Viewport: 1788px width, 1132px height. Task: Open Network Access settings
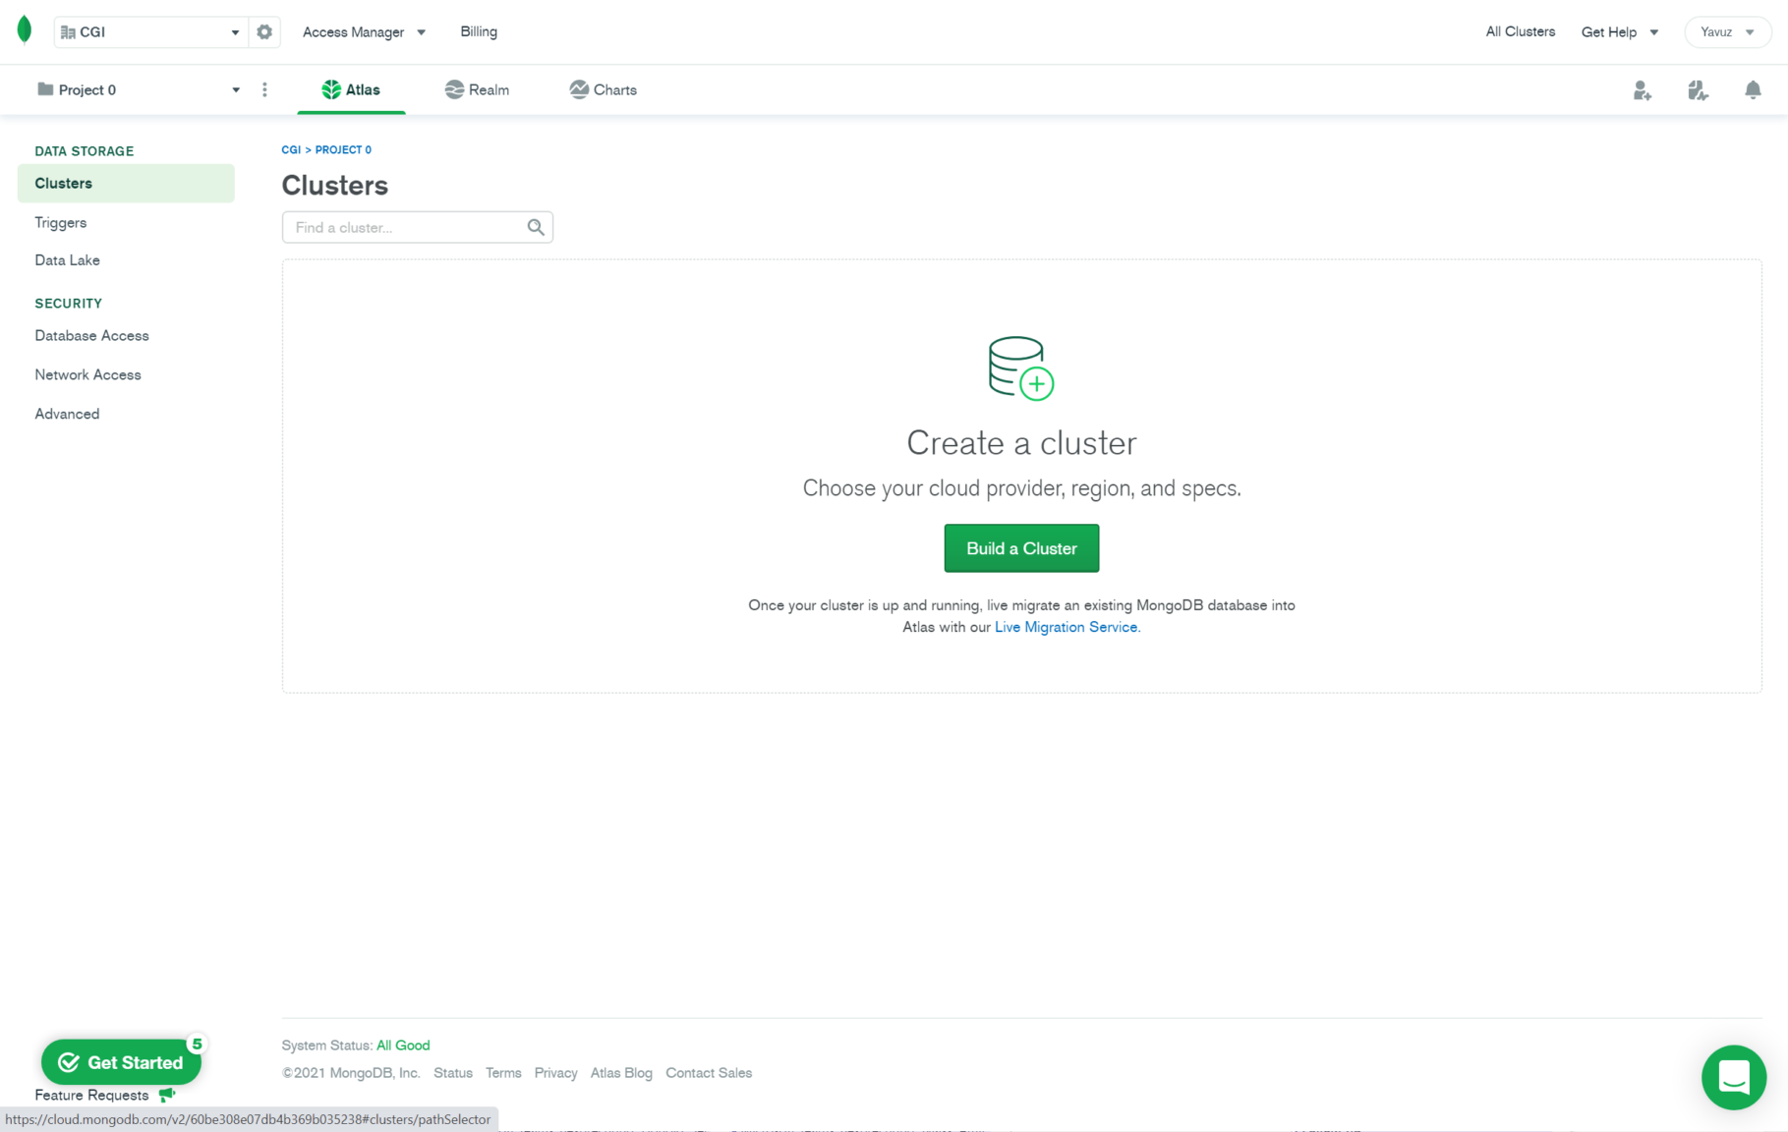87,374
